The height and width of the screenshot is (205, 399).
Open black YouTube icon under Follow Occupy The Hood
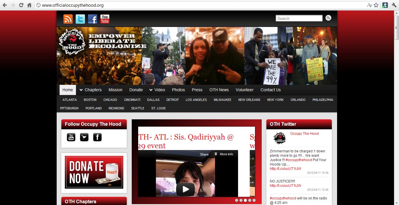tap(71, 137)
